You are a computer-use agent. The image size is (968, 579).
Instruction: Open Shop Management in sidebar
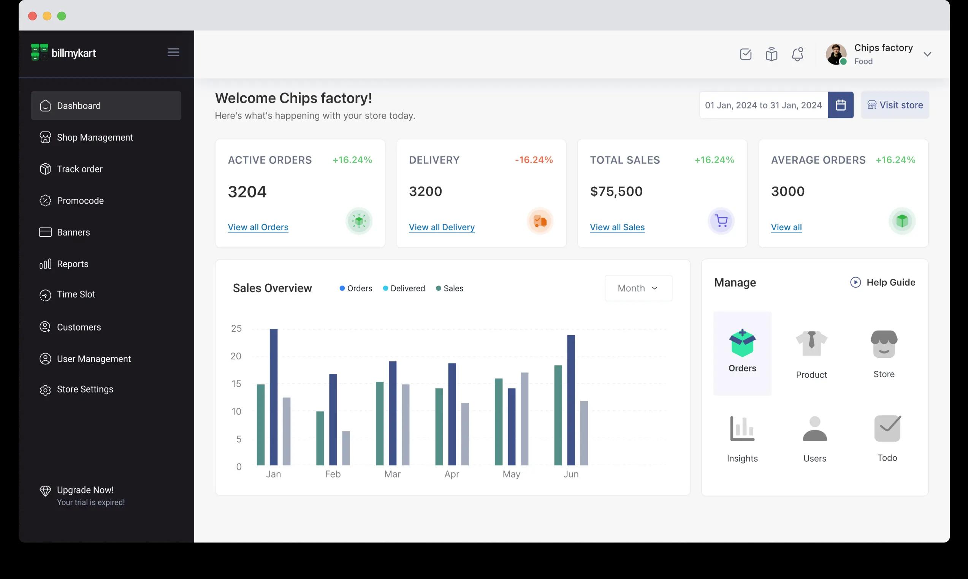click(95, 137)
